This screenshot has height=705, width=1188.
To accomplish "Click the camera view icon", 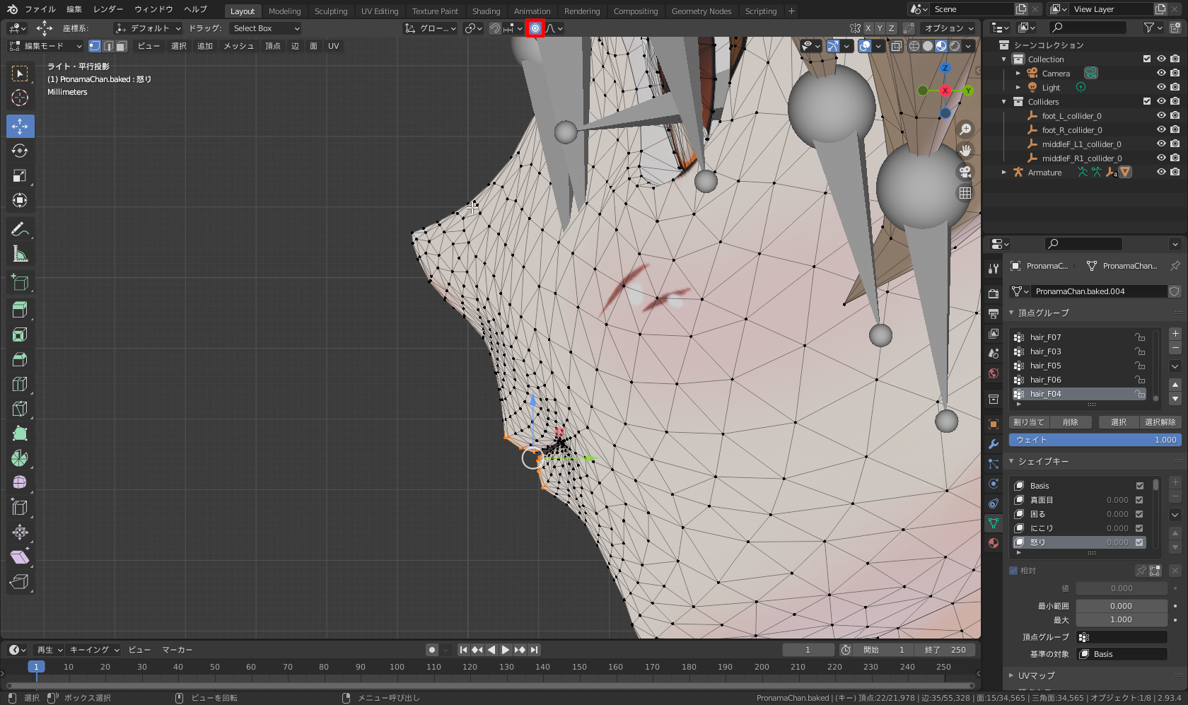I will 965,172.
